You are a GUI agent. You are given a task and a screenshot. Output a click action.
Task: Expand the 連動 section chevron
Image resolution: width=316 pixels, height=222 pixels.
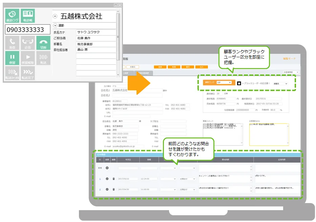pos(55,26)
